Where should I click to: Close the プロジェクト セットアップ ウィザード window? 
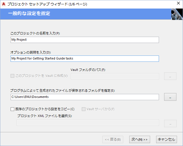pos(178,4)
